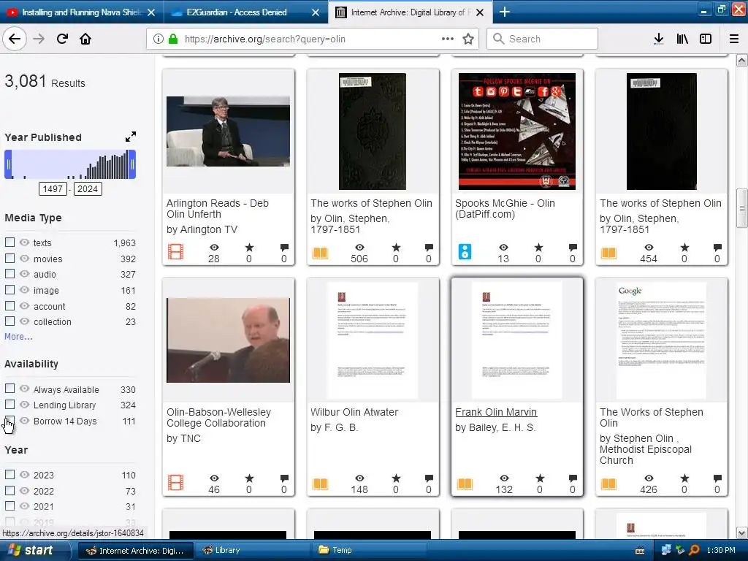Screen dimensions: 748x561
Task: Click the Arlington Reads video thumbnail
Action: tap(228, 131)
